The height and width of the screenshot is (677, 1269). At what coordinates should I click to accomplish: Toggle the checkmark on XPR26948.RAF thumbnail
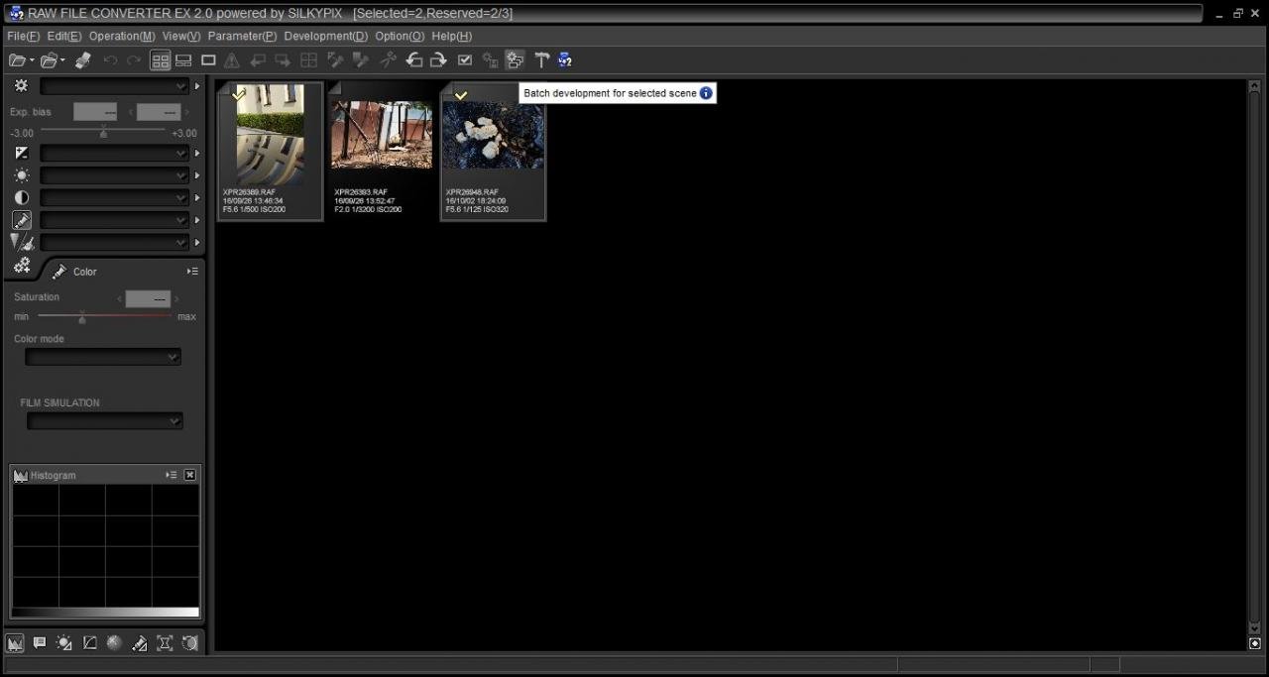pos(461,94)
